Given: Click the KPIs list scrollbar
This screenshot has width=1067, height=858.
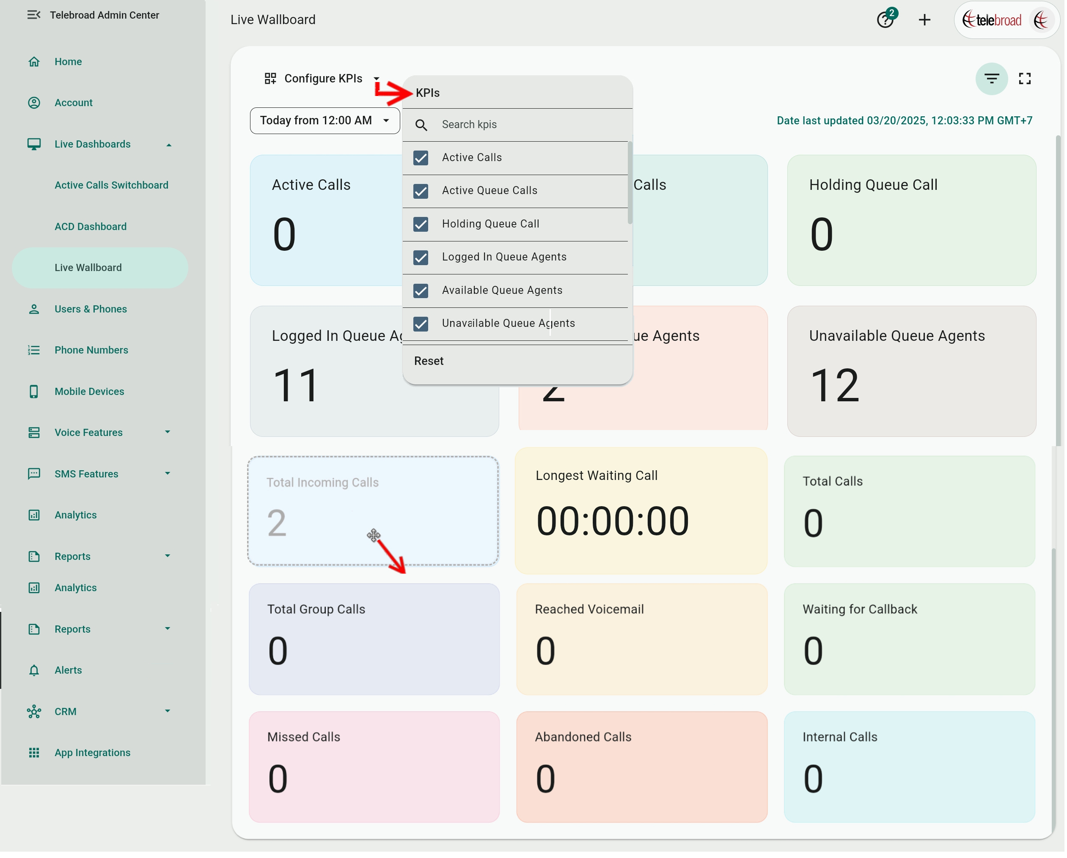Looking at the screenshot, I should pyautogui.click(x=631, y=183).
